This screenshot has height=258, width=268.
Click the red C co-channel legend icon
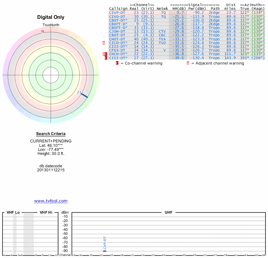pos(117,63)
